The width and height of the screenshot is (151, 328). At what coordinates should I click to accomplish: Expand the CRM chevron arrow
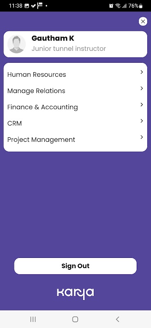click(142, 121)
